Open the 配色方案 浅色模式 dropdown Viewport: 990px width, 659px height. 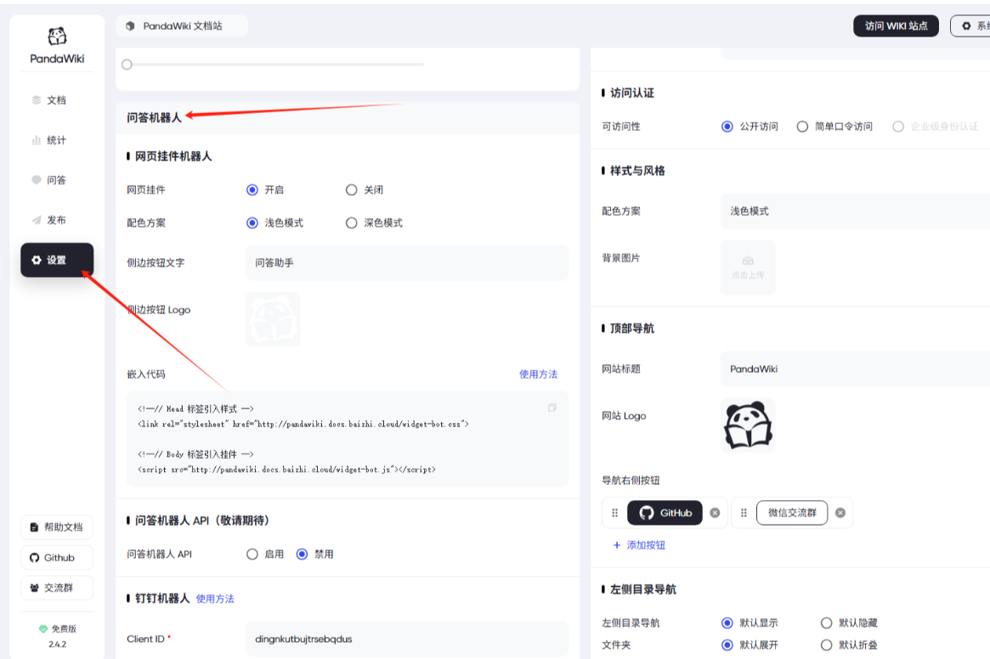(x=856, y=211)
